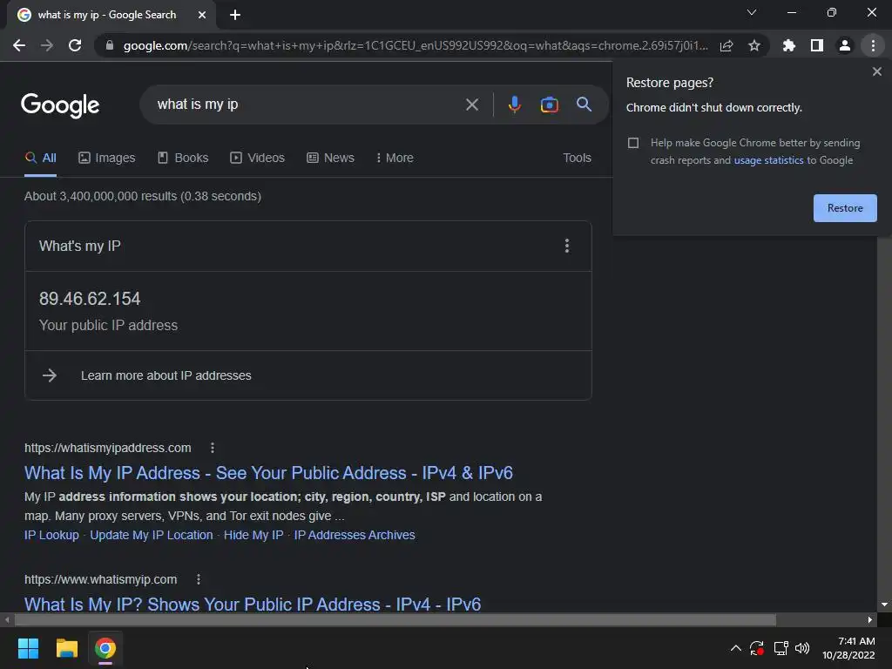The width and height of the screenshot is (892, 669).
Task: Click the horizontal scrollbar at page bottom
Action: 395,619
